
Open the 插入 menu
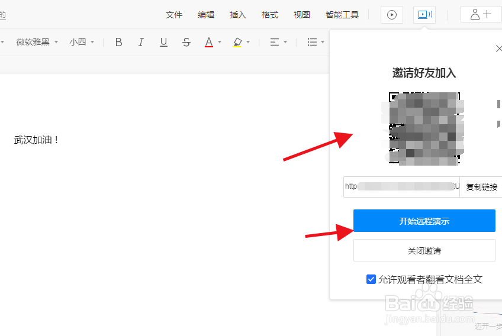pos(238,15)
